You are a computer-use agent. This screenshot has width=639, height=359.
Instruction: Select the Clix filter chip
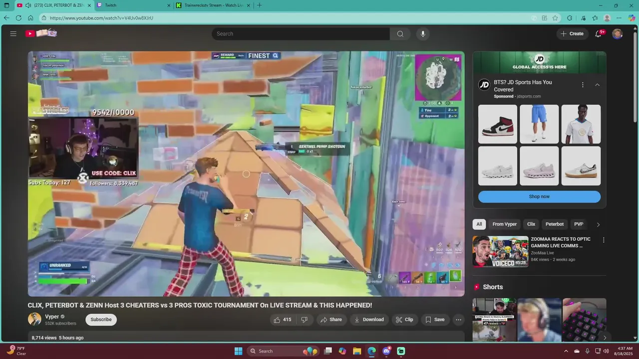click(531, 224)
